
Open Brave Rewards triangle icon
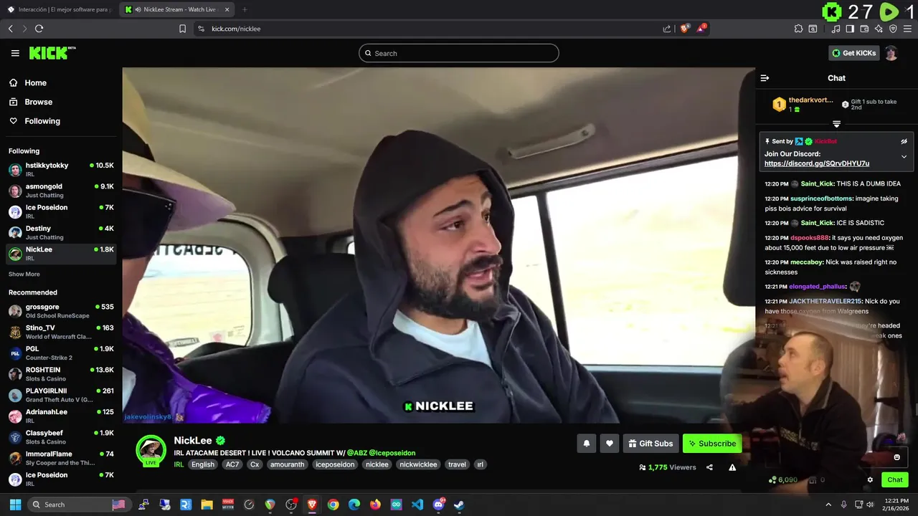click(702, 29)
